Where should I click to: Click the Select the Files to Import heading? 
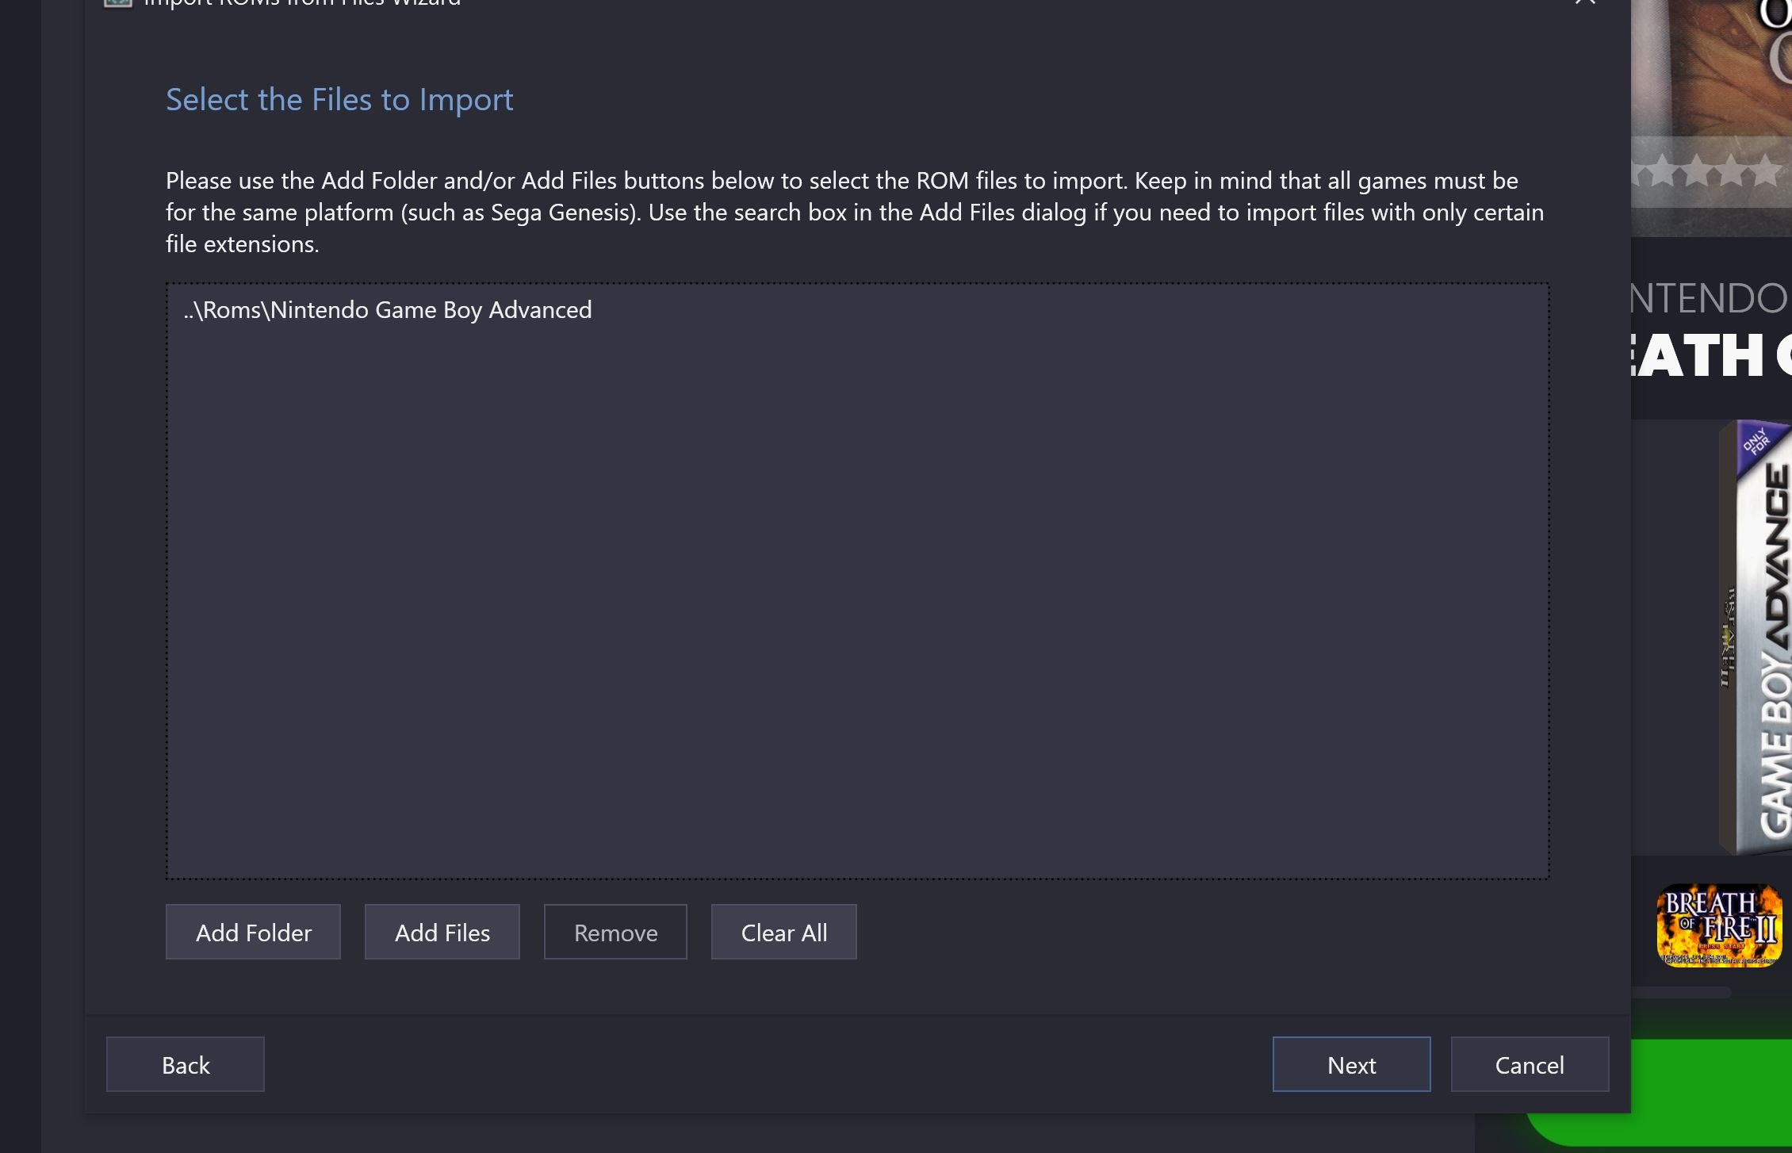coord(339,99)
